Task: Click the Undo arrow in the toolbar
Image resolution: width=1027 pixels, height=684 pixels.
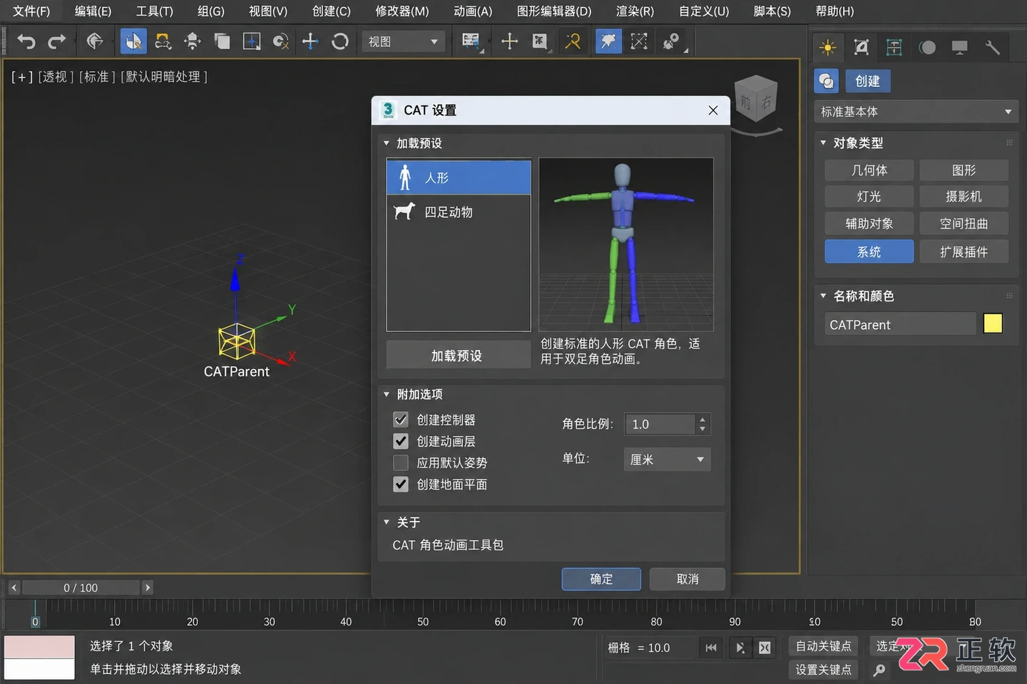Action: [x=26, y=42]
